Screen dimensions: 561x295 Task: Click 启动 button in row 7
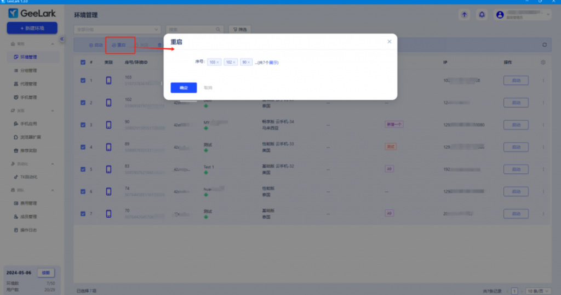(516, 214)
